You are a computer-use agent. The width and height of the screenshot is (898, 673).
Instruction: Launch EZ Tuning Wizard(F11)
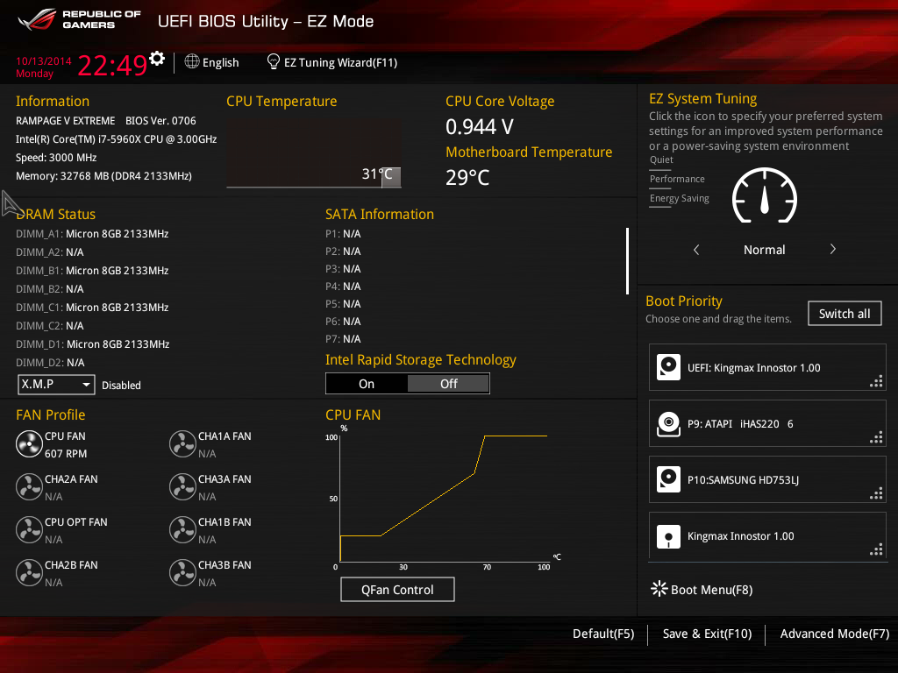341,62
